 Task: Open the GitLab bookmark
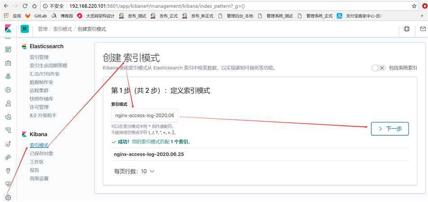tap(36, 16)
